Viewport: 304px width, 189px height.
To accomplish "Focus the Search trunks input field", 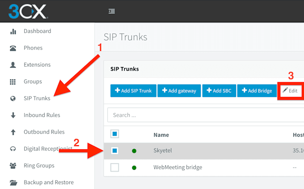I will click(206, 115).
